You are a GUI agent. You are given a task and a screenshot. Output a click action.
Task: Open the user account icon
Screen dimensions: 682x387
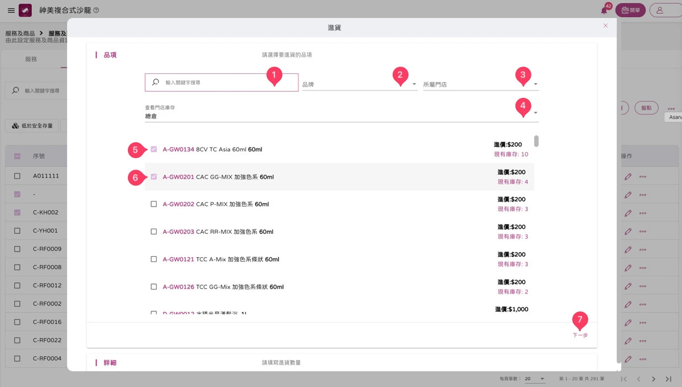tap(660, 10)
